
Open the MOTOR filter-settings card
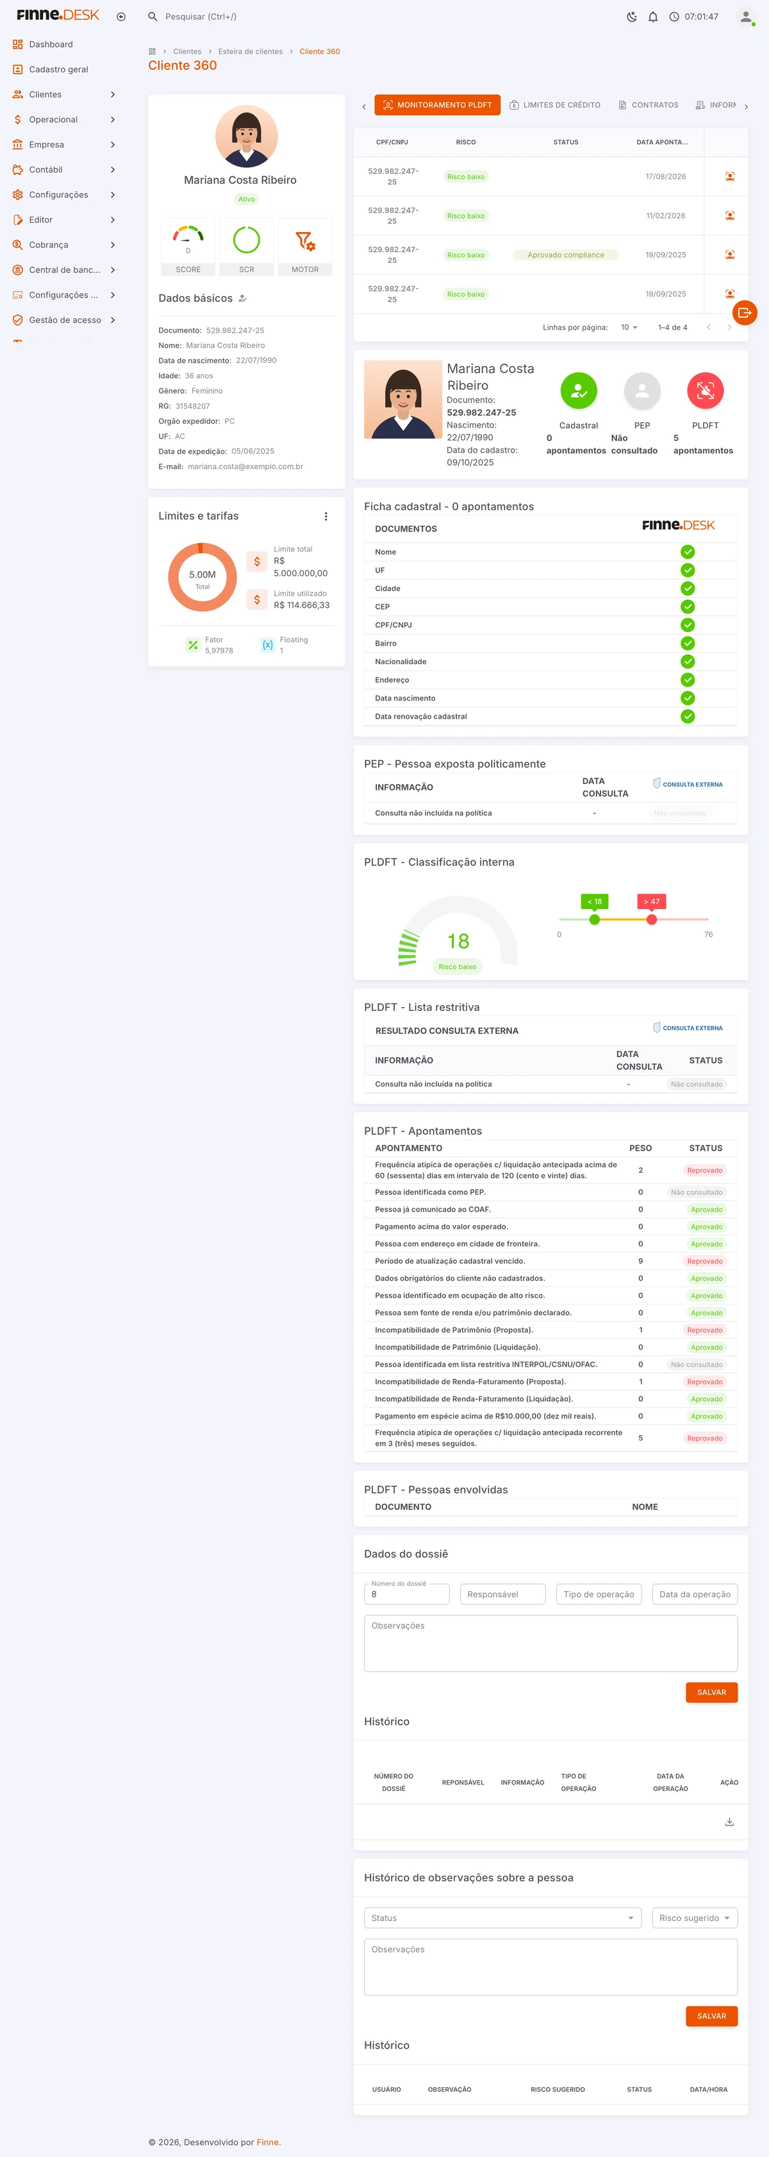click(306, 247)
